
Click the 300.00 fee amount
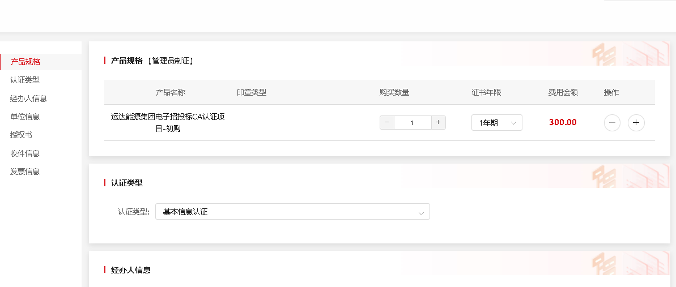coord(563,122)
